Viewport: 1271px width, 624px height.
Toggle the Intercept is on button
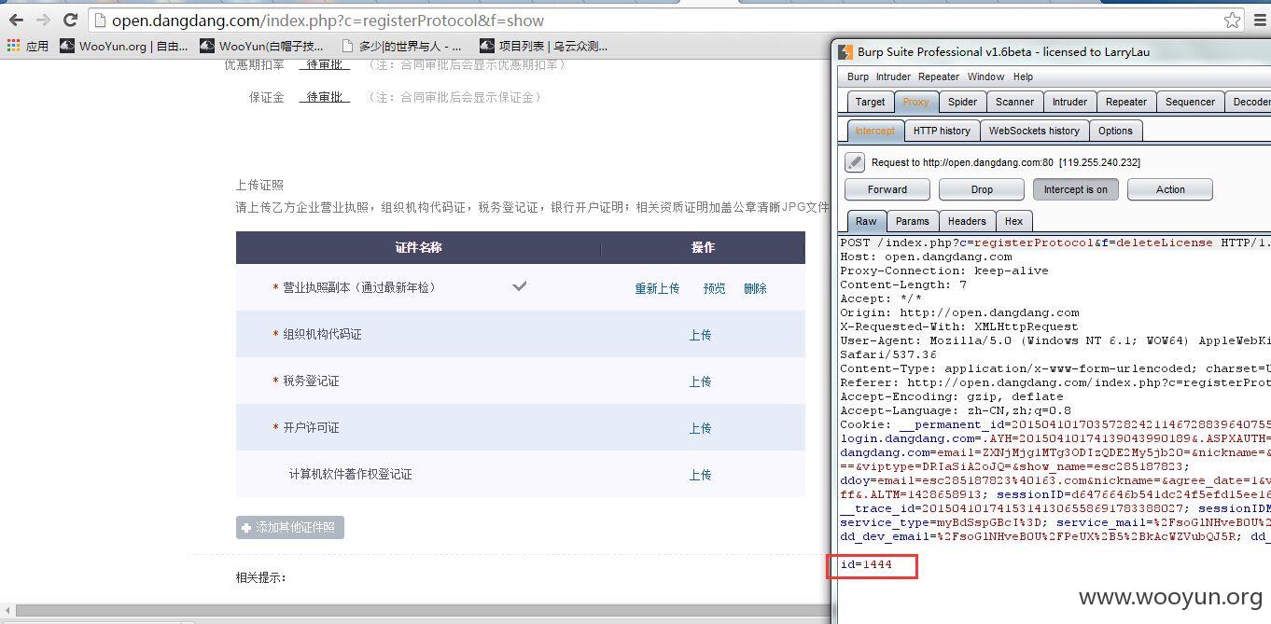[1076, 189]
